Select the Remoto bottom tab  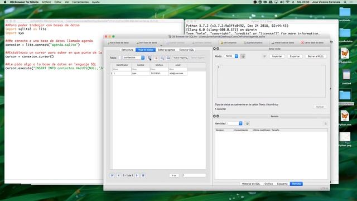[x=296, y=184]
